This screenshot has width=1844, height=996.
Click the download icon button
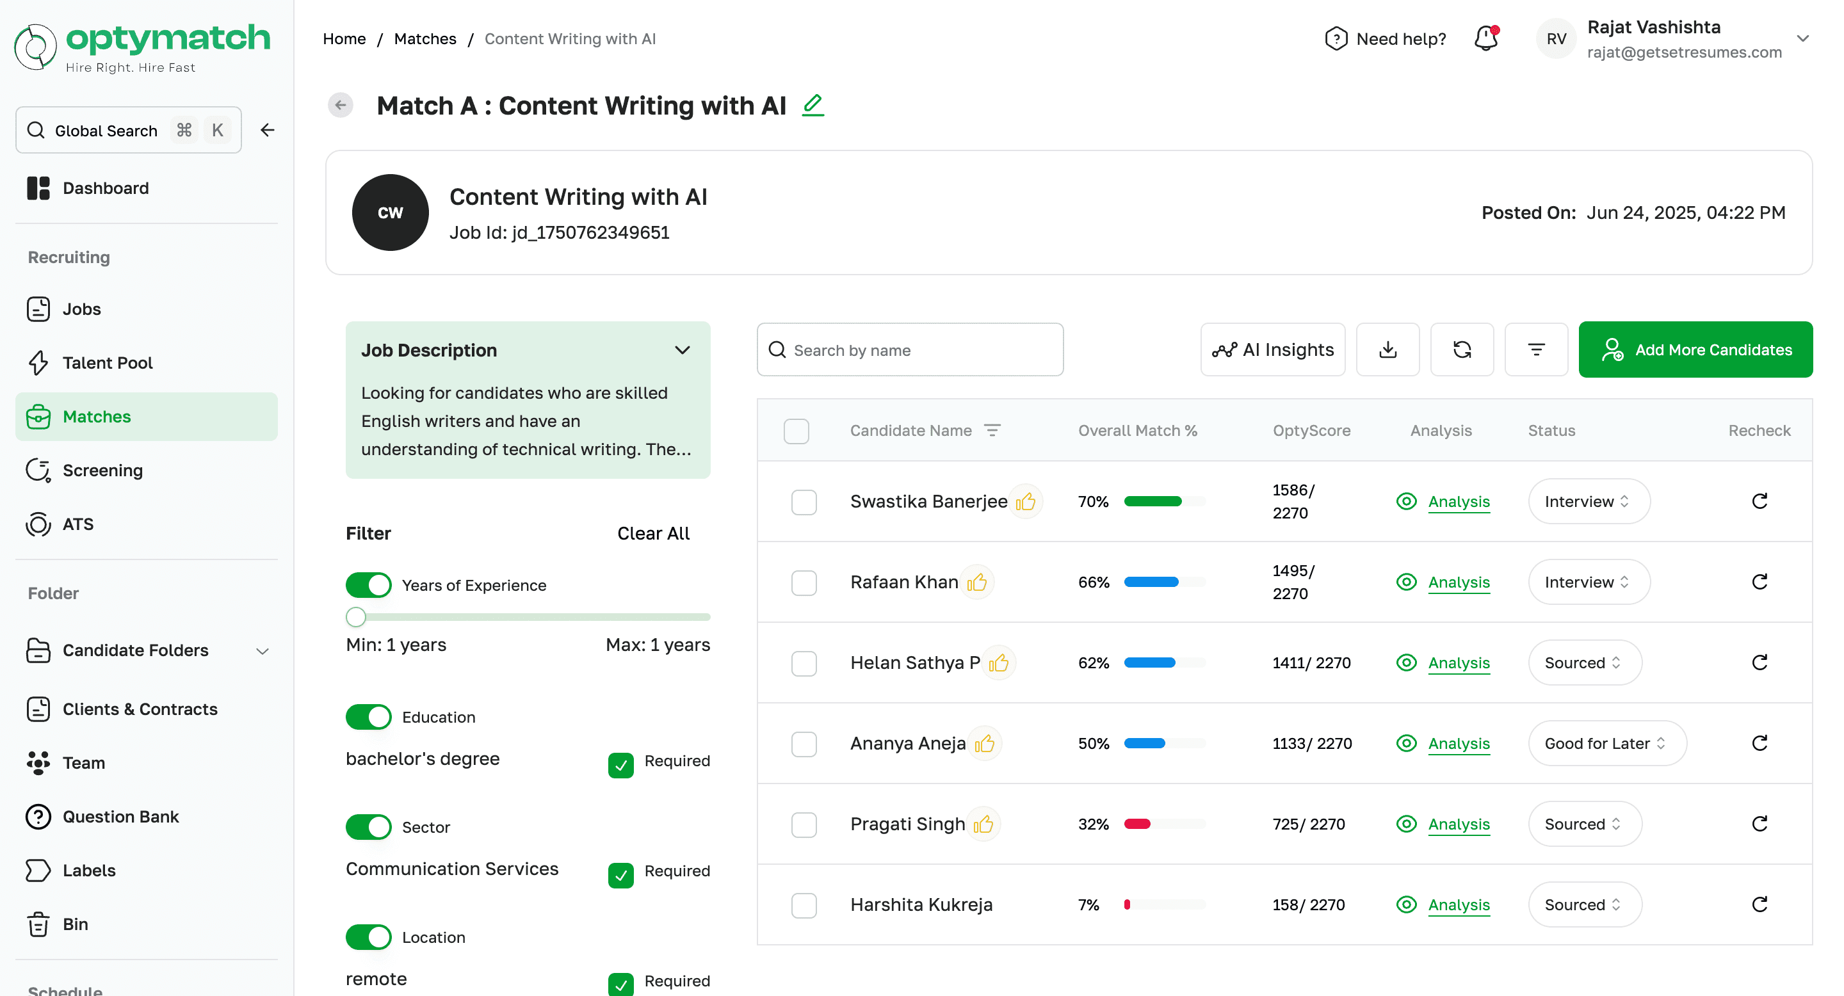tap(1387, 349)
